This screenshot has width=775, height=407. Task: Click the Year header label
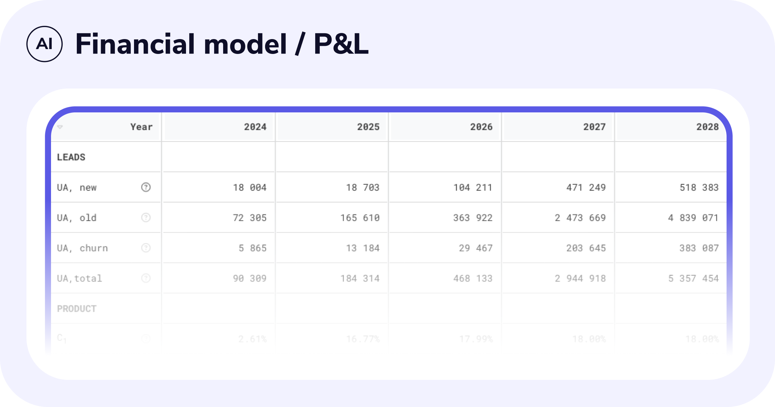pos(141,127)
